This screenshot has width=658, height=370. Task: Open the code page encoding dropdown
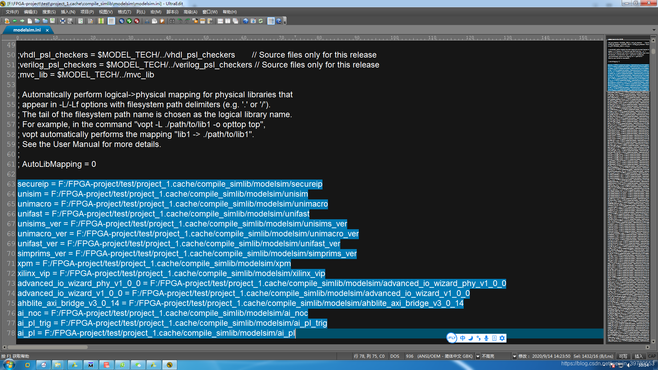coord(478,356)
